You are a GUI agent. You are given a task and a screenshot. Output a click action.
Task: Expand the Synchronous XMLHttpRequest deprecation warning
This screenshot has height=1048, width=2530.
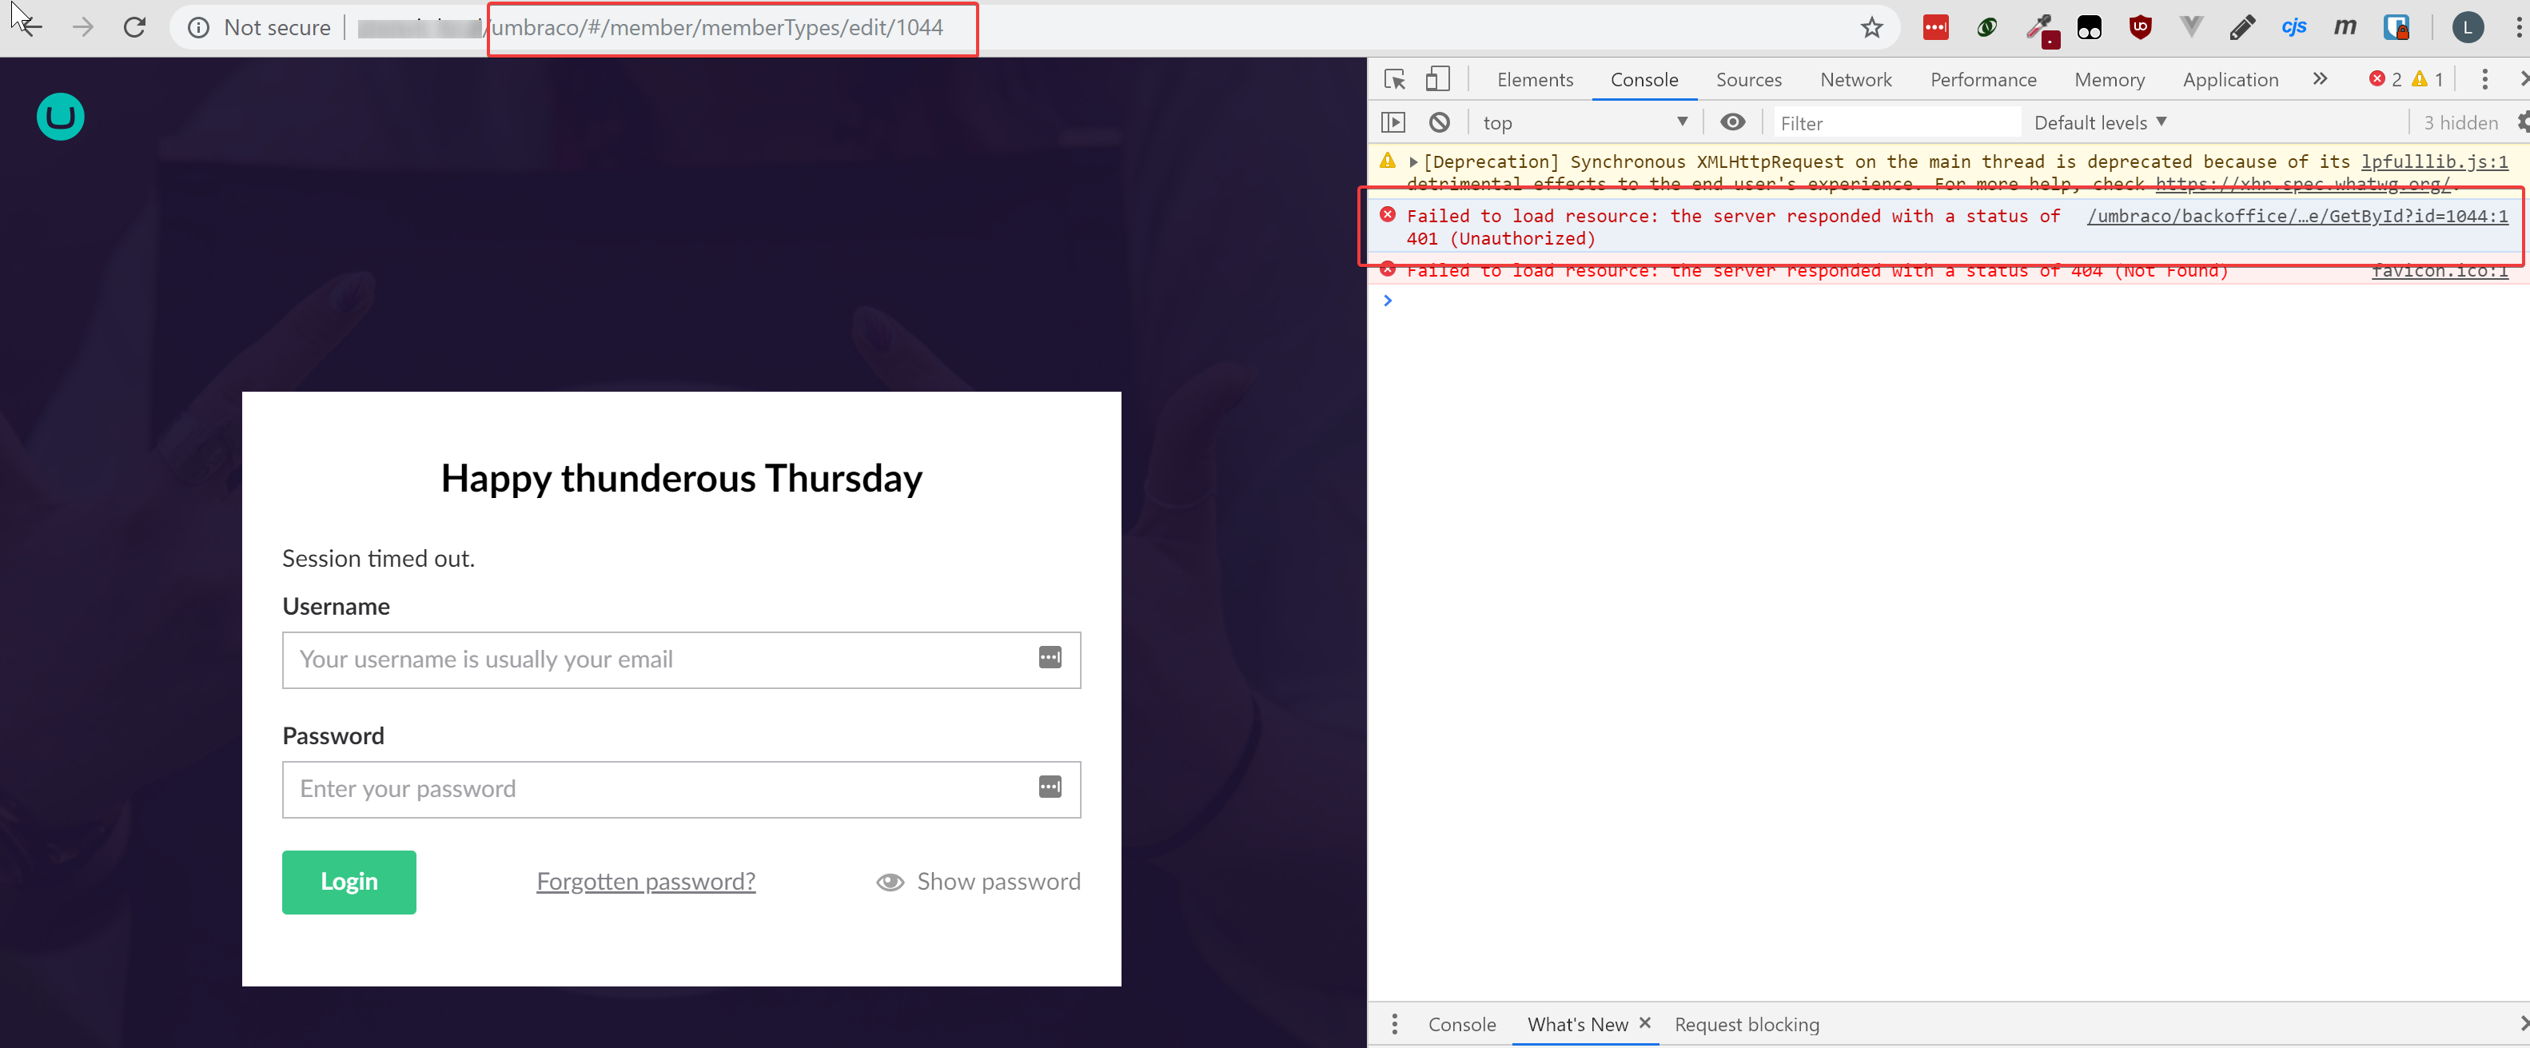tap(1414, 161)
